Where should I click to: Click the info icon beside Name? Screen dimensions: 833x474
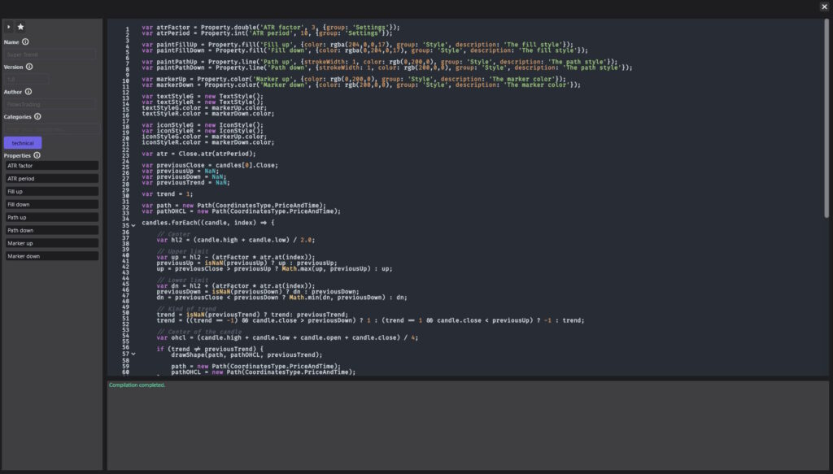25,41
